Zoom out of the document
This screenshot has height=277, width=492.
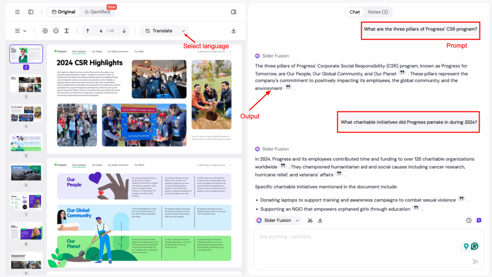point(55,30)
